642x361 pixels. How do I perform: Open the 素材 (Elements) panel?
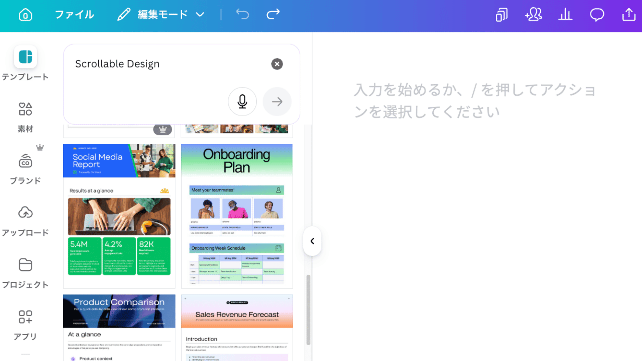(25, 115)
